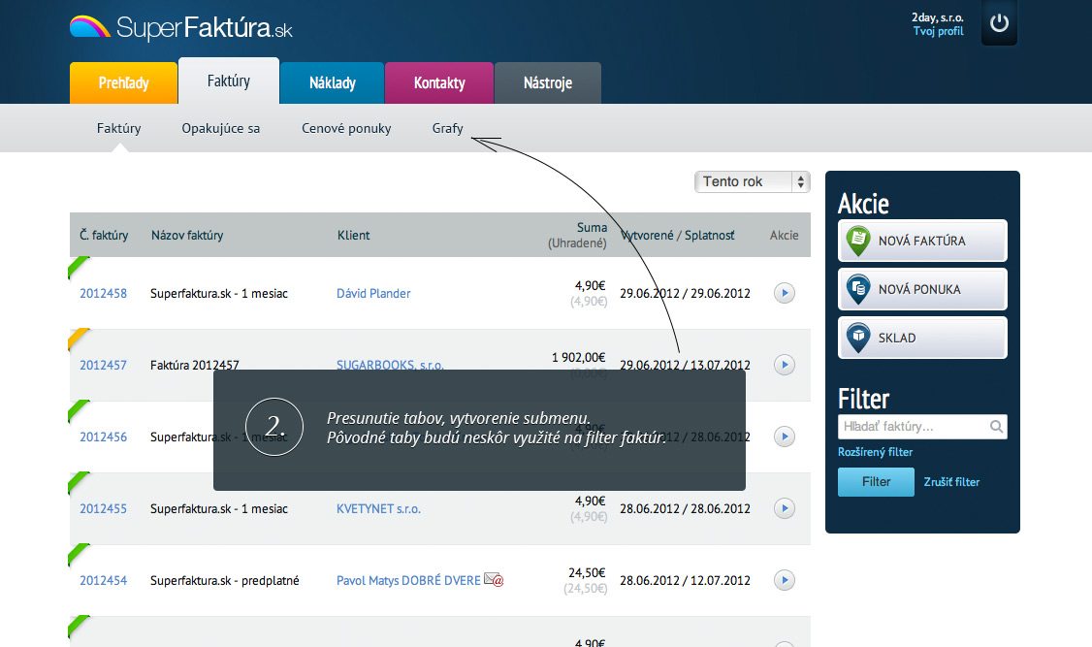
Task: Open Cenové ponuky submenu item
Action: [x=346, y=128]
